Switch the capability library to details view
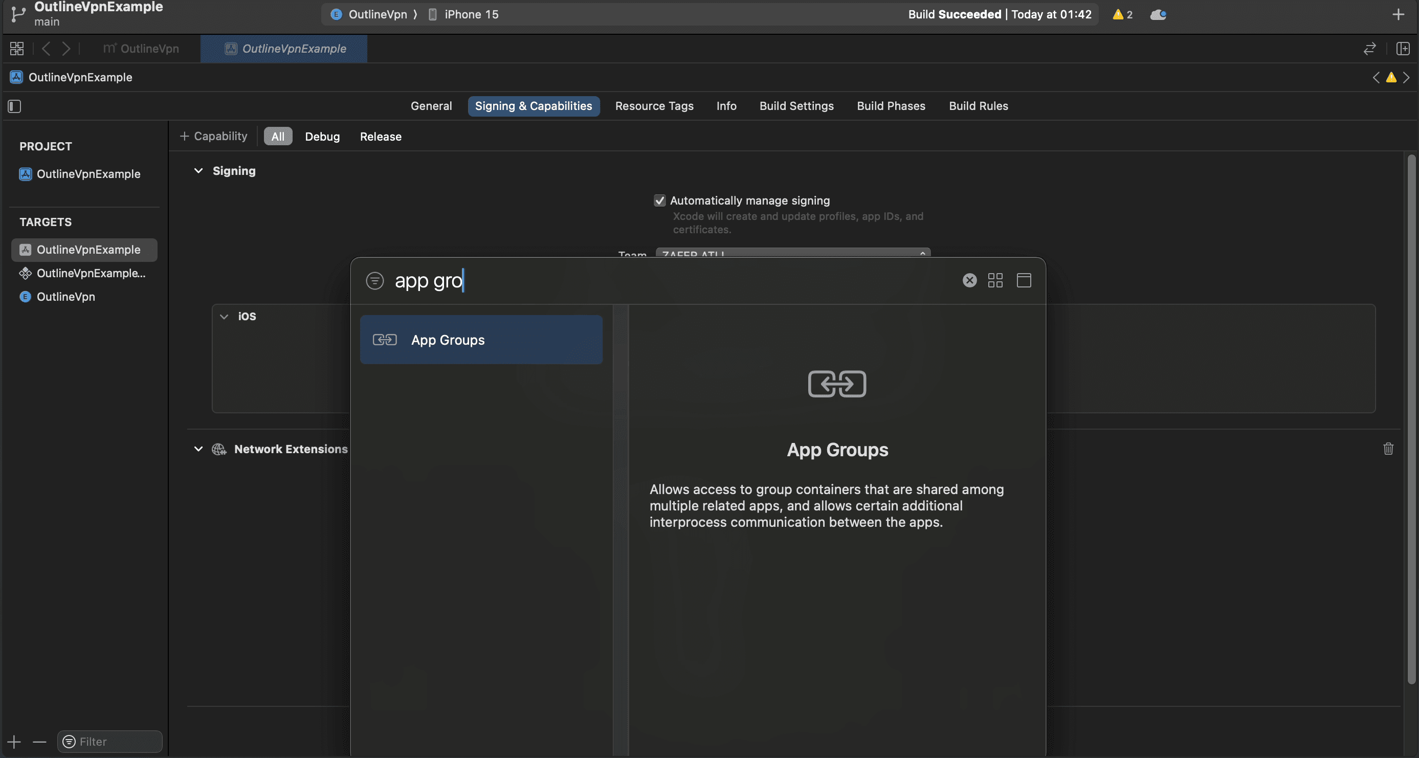Viewport: 1419px width, 758px height. point(1024,280)
